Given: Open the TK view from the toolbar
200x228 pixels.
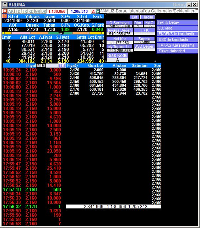Looking at the screenshot, I should (x=25, y=11).
